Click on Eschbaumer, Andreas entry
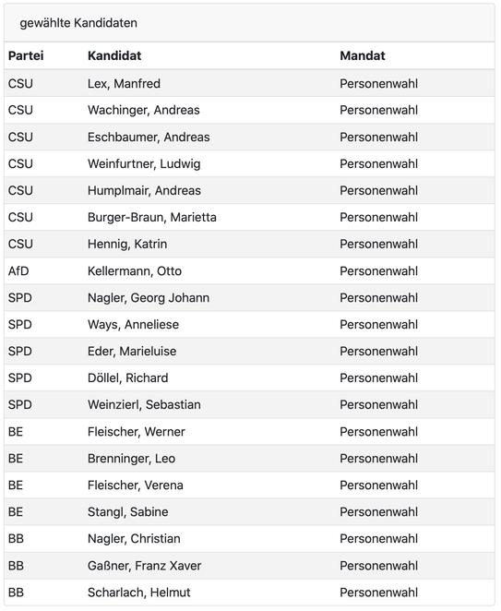This screenshot has width=501, height=611. [x=149, y=138]
